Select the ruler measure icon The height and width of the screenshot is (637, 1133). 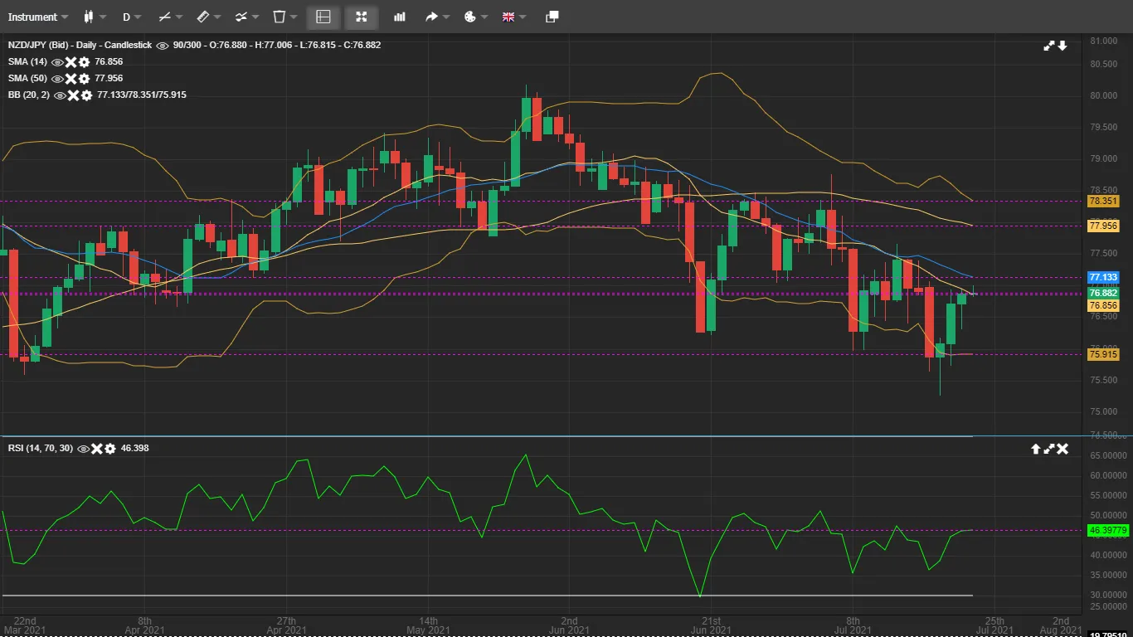pos(202,17)
